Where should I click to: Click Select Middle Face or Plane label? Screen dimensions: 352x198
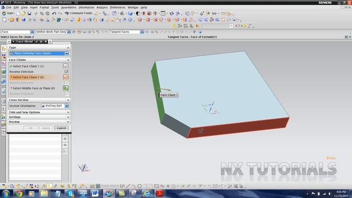pyautogui.click(x=34, y=88)
